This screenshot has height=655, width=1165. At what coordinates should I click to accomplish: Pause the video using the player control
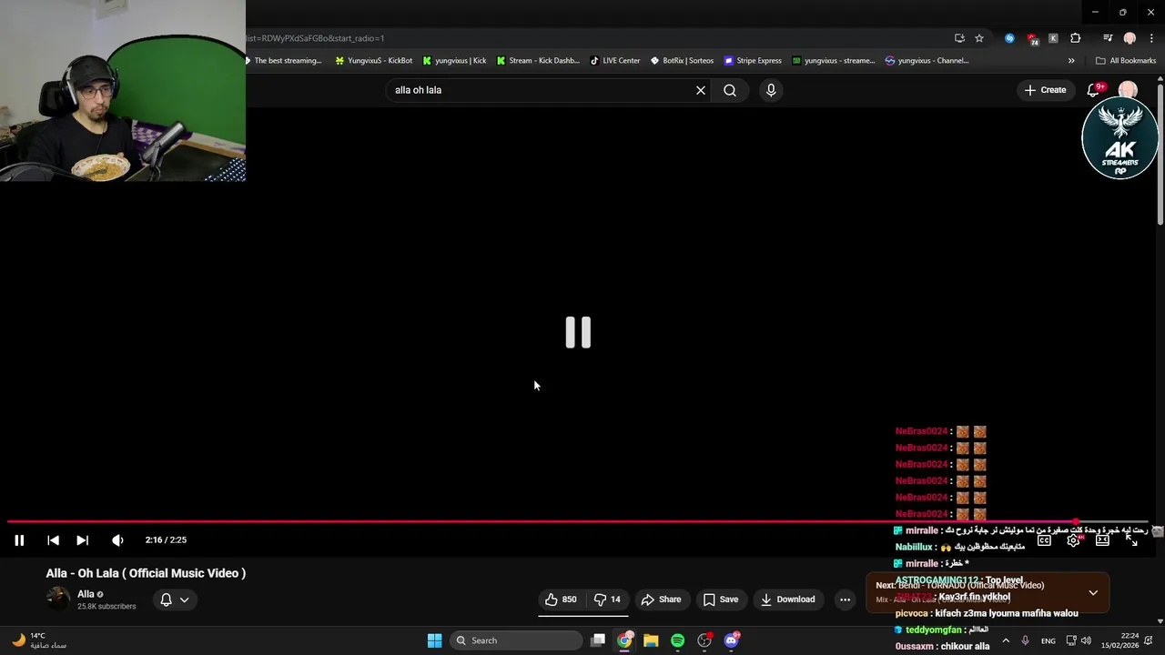click(x=19, y=540)
